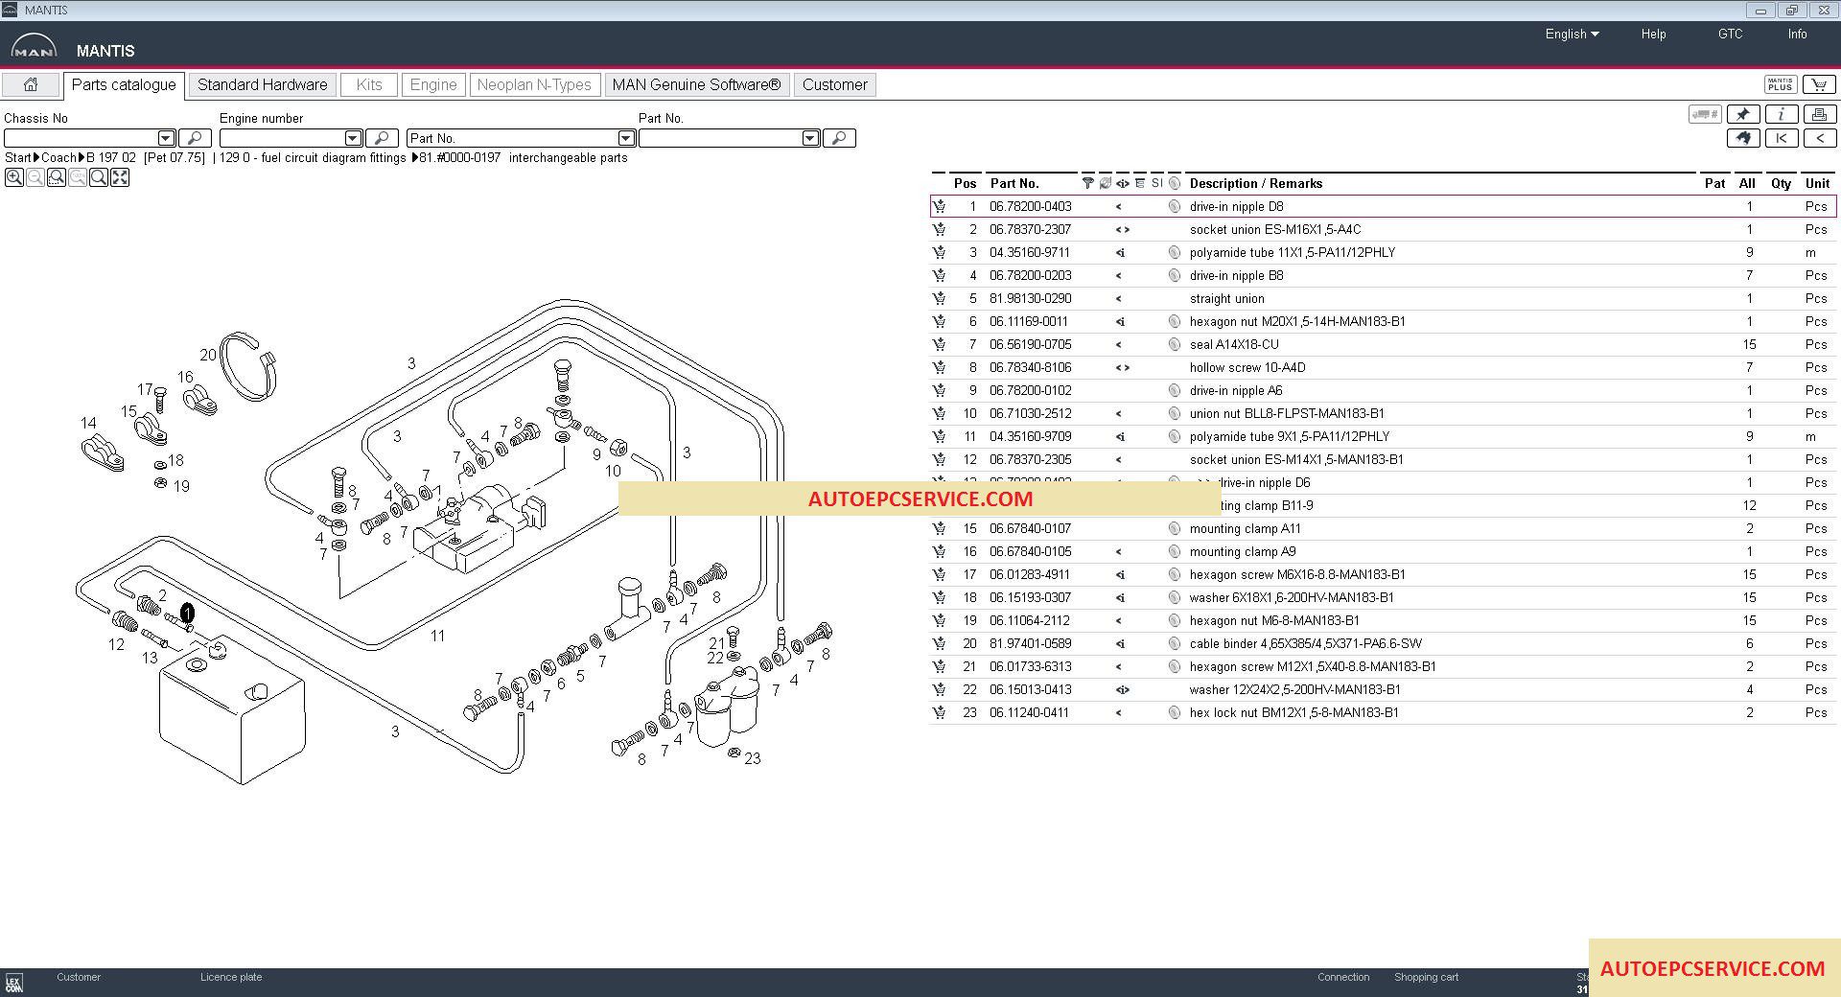
Task: Open the Part No. value dropdown
Action: click(810, 138)
